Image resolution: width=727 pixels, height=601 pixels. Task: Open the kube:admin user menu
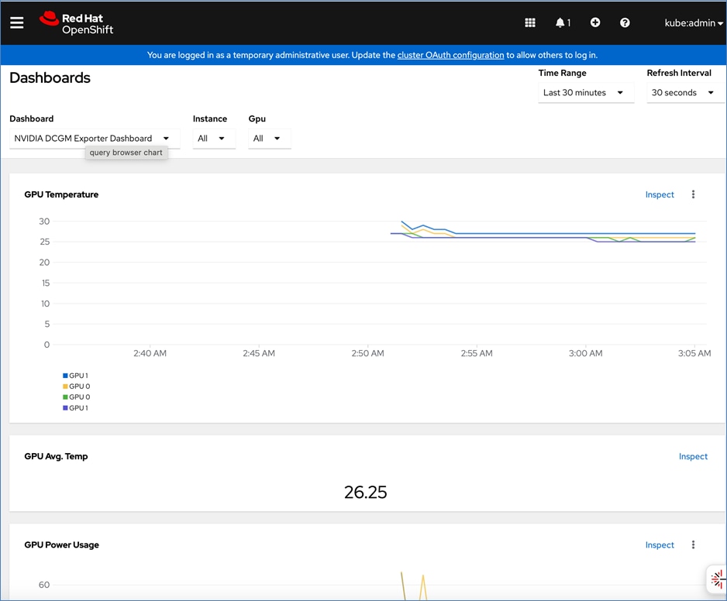(694, 22)
